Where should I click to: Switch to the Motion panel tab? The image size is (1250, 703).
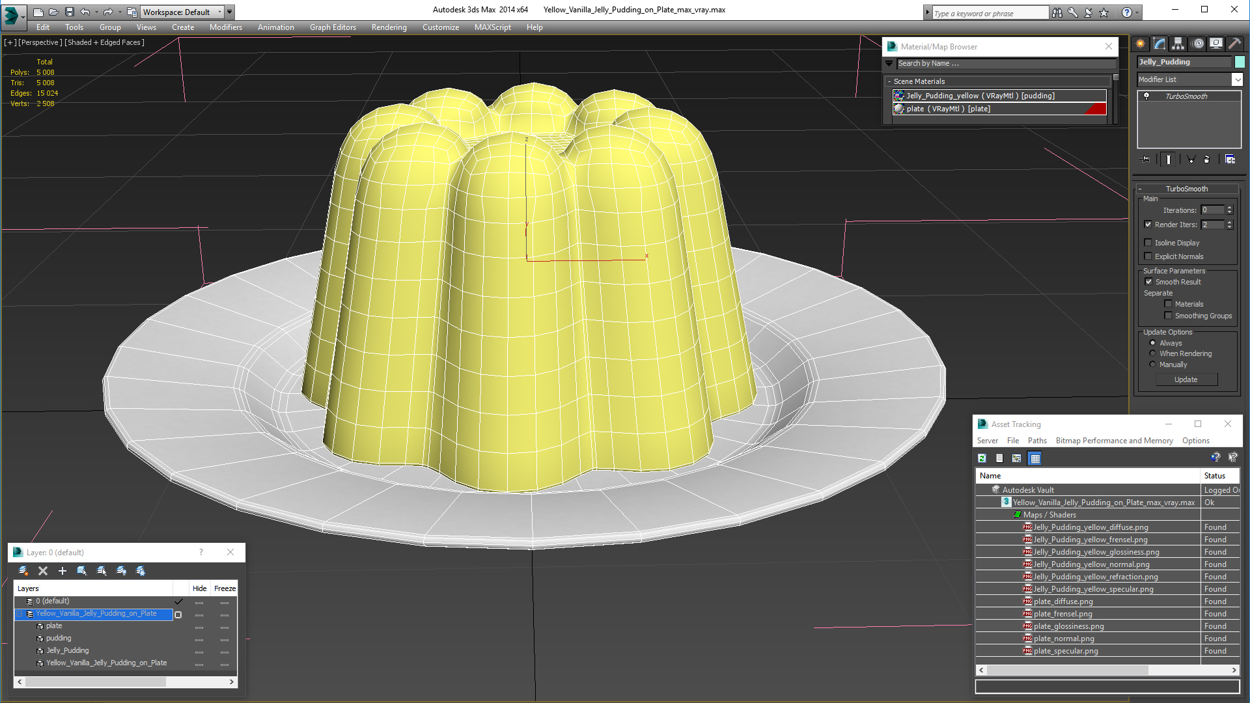pyautogui.click(x=1198, y=44)
